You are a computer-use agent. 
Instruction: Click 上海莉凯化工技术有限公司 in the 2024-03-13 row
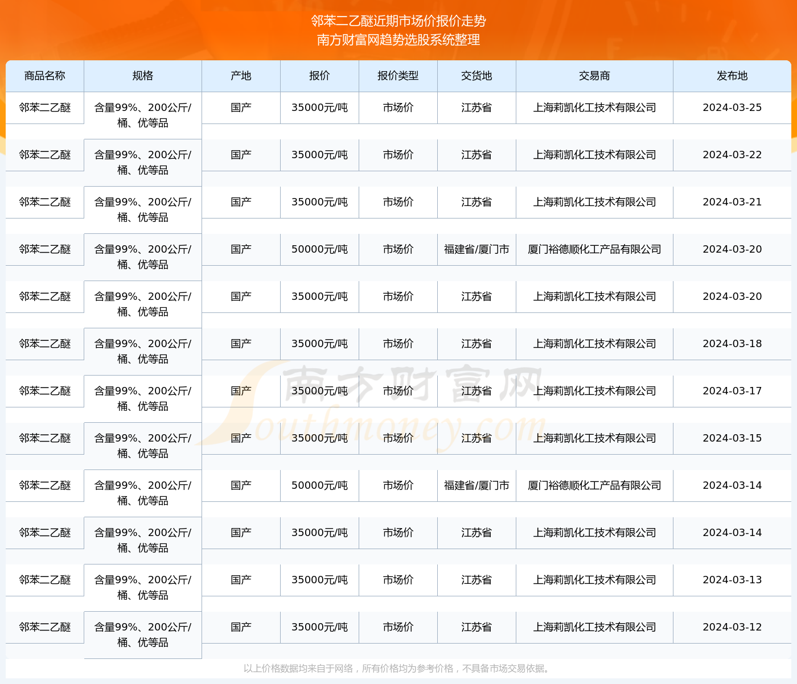click(595, 580)
